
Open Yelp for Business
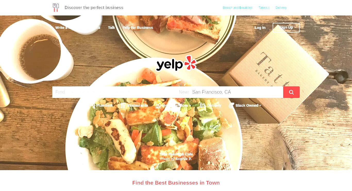[138, 28]
